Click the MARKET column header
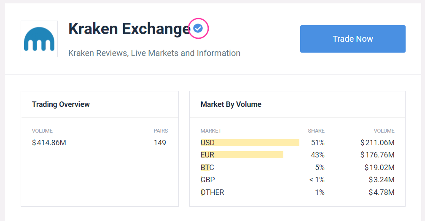Viewport: 425px width, 221px height. [211, 131]
